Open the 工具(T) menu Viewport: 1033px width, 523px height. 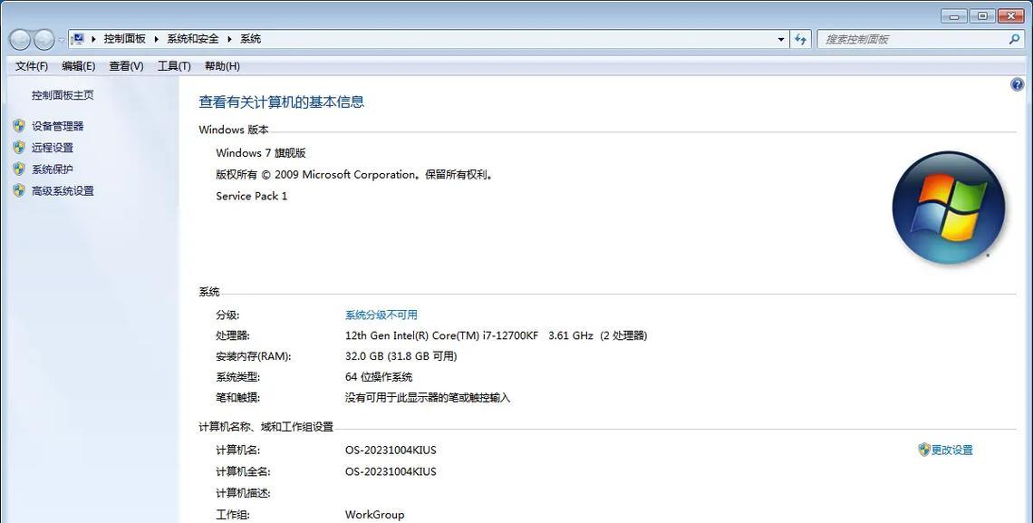click(x=174, y=66)
